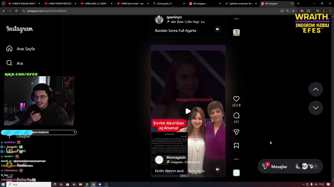The width and height of the screenshot is (334, 187).
Task: Open qaaninyo's profile avatar
Action: (x=159, y=19)
